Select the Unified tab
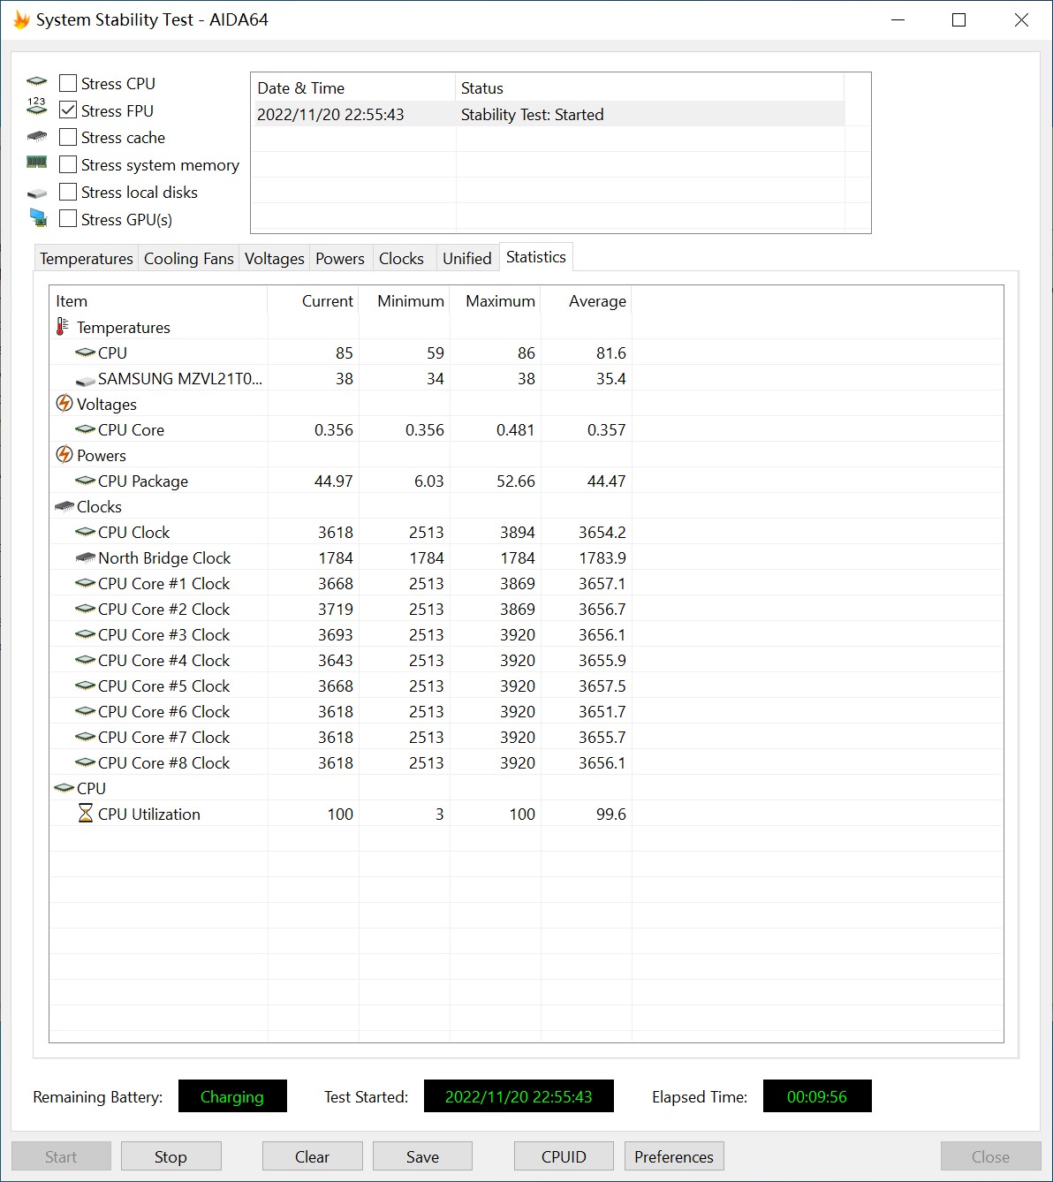The image size is (1053, 1182). 466,258
